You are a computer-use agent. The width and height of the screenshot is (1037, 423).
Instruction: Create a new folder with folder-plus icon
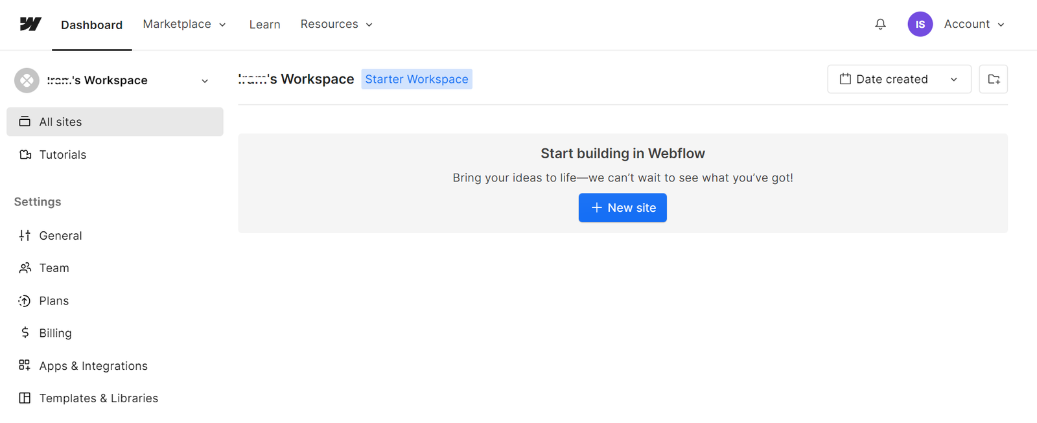(x=993, y=79)
